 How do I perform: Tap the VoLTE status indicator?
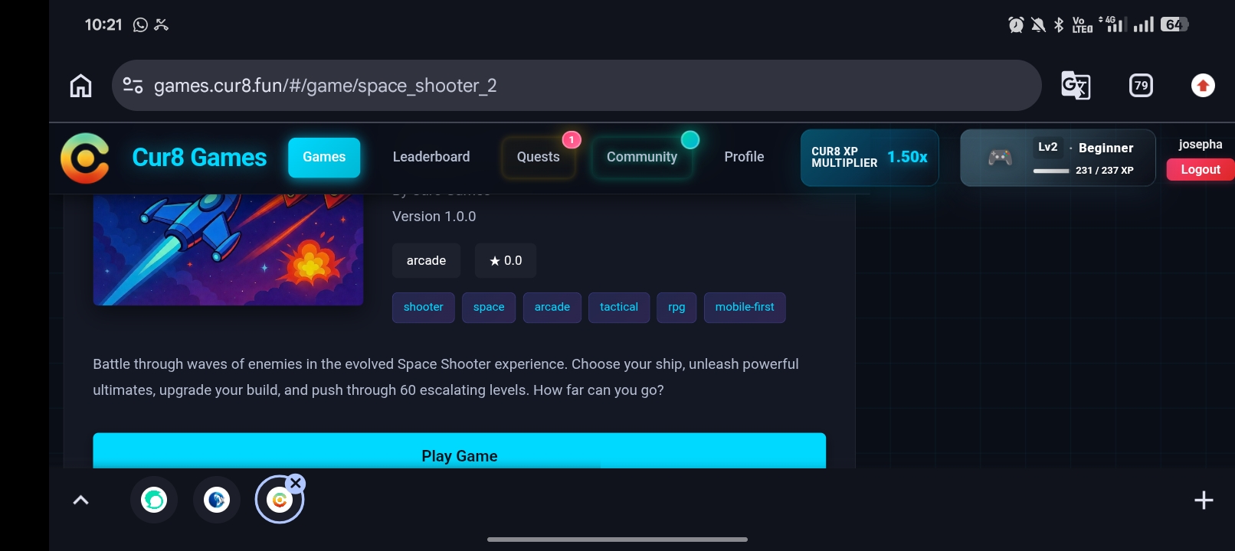(1083, 25)
